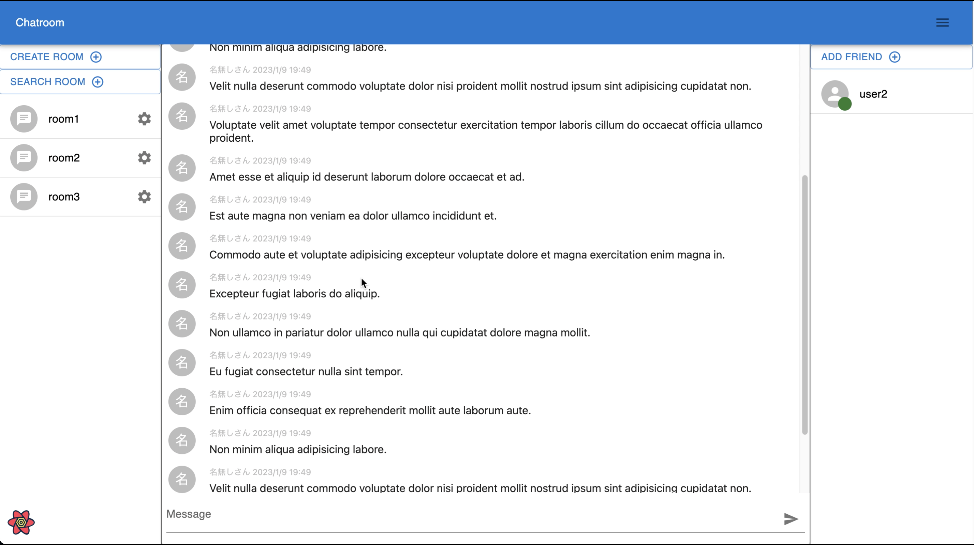Click the CREATE ROOM icon
This screenshot has height=545, width=974.
click(95, 57)
